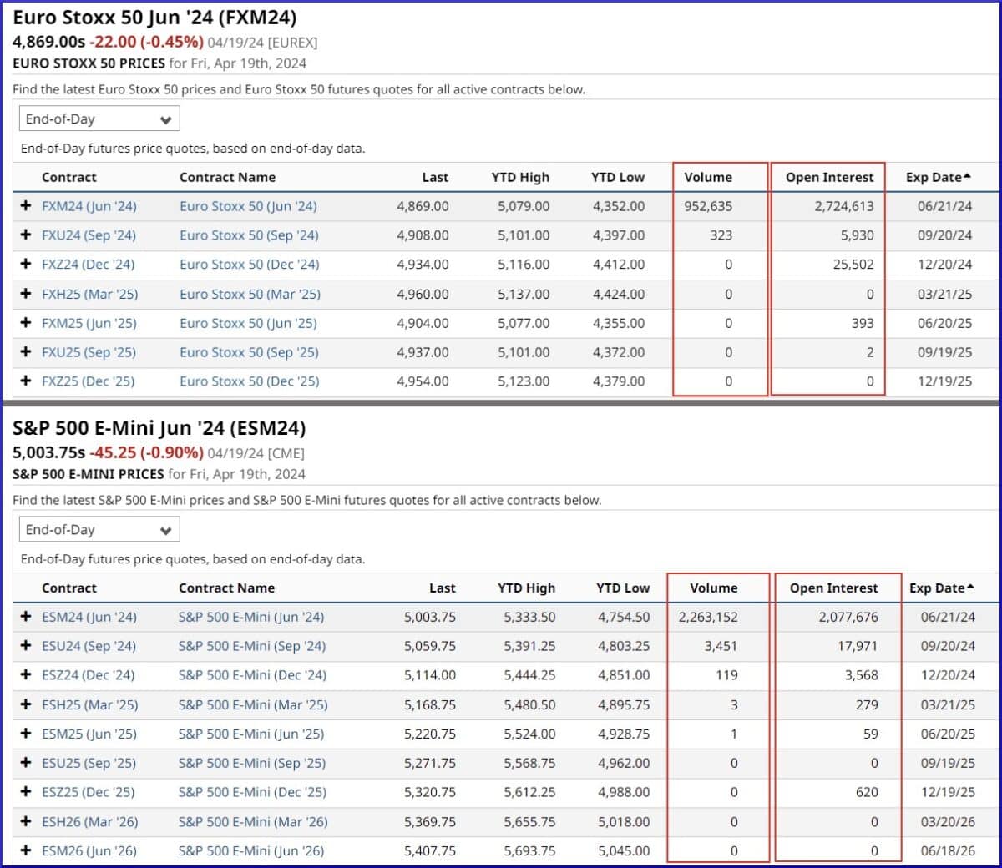Sort Euro Stoxx table by Volume column
This screenshot has height=868, width=1002.
coord(708,177)
